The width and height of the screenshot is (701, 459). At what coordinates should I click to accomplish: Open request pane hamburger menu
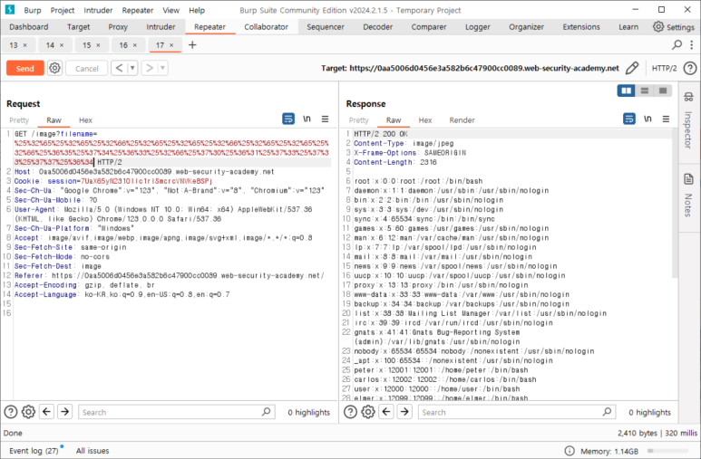click(325, 119)
